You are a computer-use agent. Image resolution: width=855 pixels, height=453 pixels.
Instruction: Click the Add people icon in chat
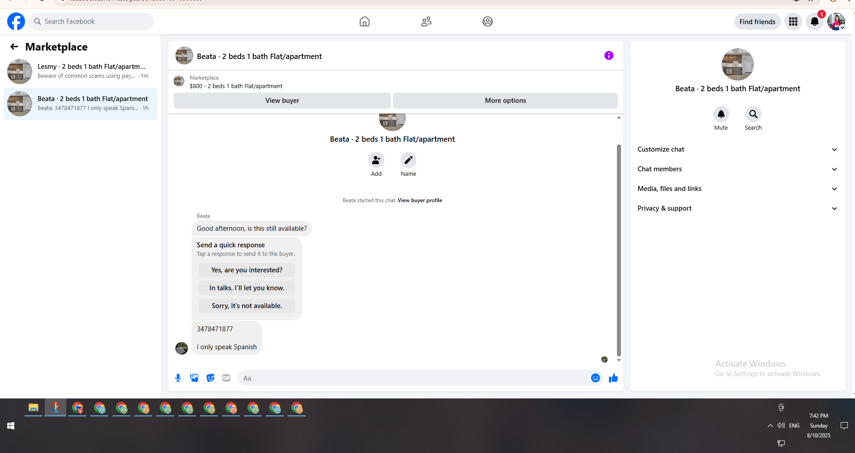pos(376,160)
